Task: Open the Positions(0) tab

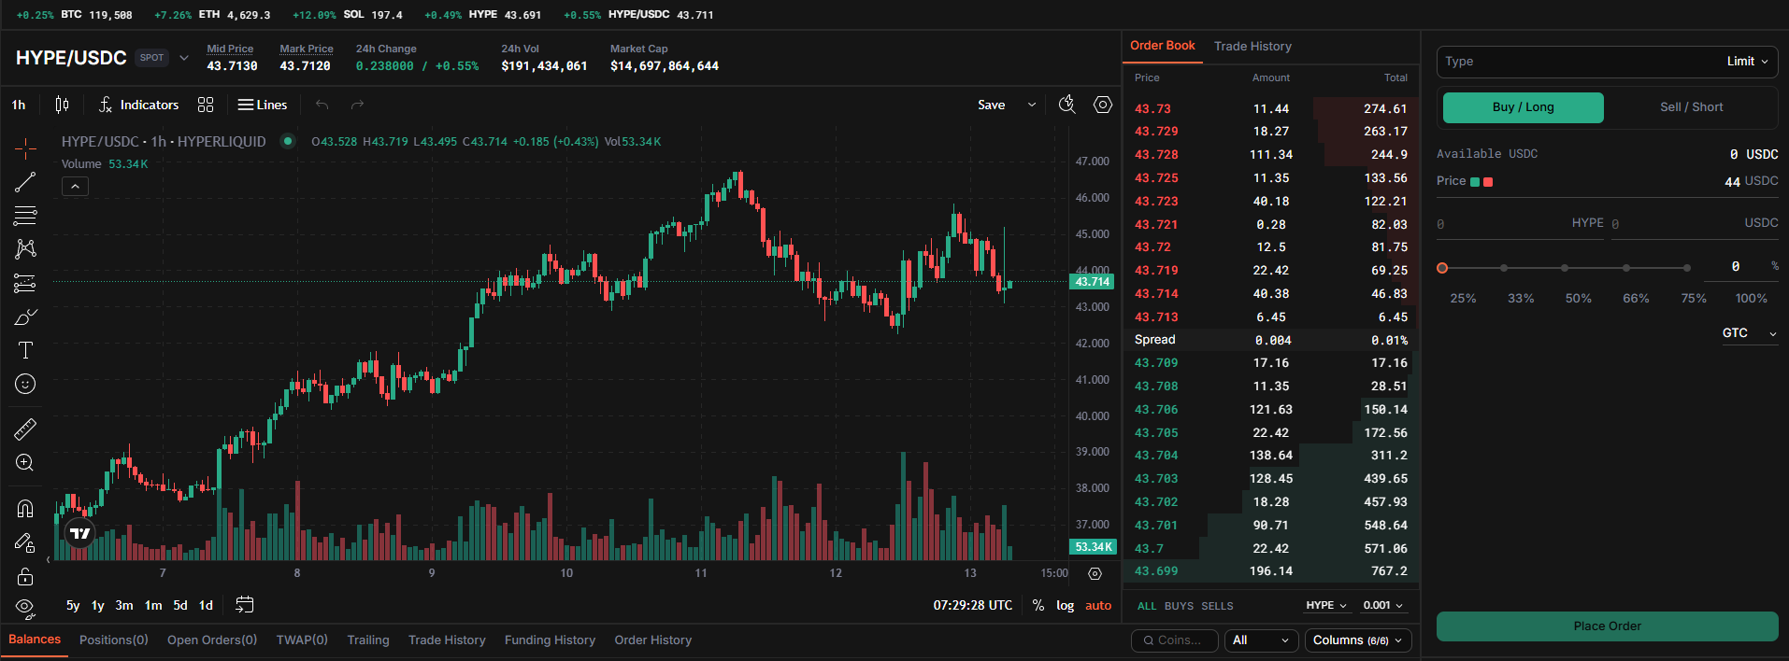Action: point(114,640)
